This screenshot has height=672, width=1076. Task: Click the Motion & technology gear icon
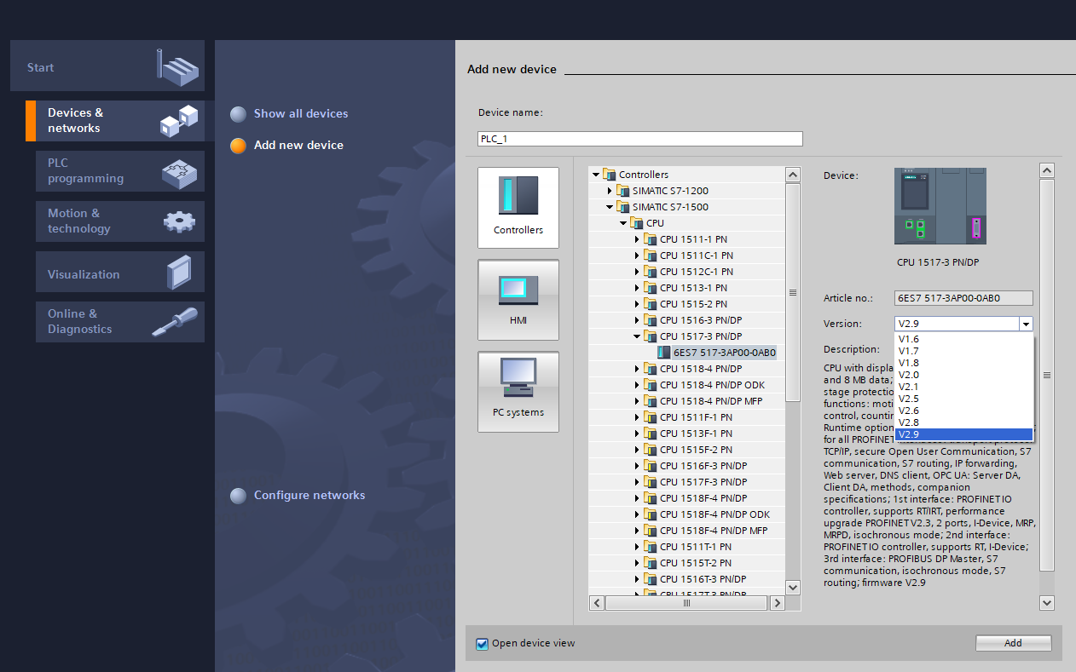179,221
